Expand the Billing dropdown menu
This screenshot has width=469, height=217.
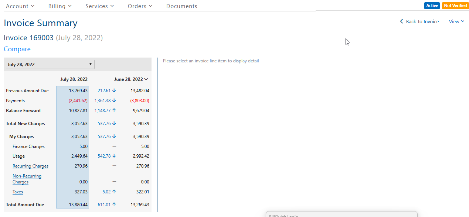60,6
